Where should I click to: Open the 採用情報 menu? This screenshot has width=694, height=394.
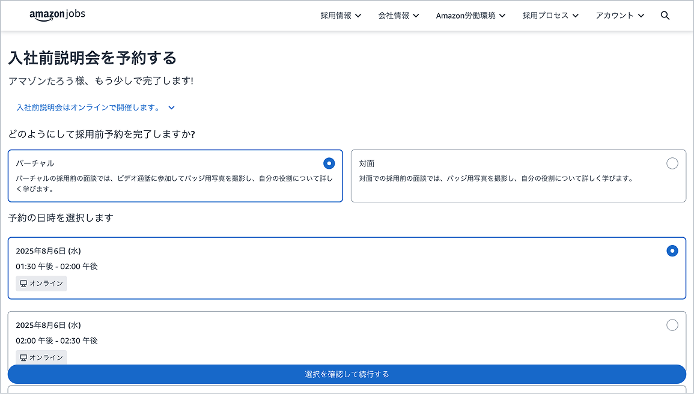point(341,16)
